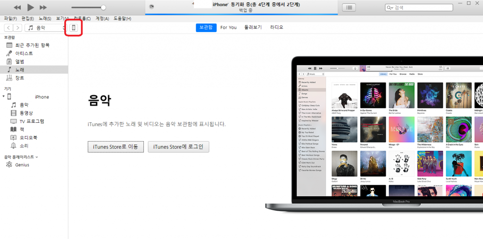Open the 노래(S) menu
This screenshot has height=239, width=483.
tap(45, 19)
